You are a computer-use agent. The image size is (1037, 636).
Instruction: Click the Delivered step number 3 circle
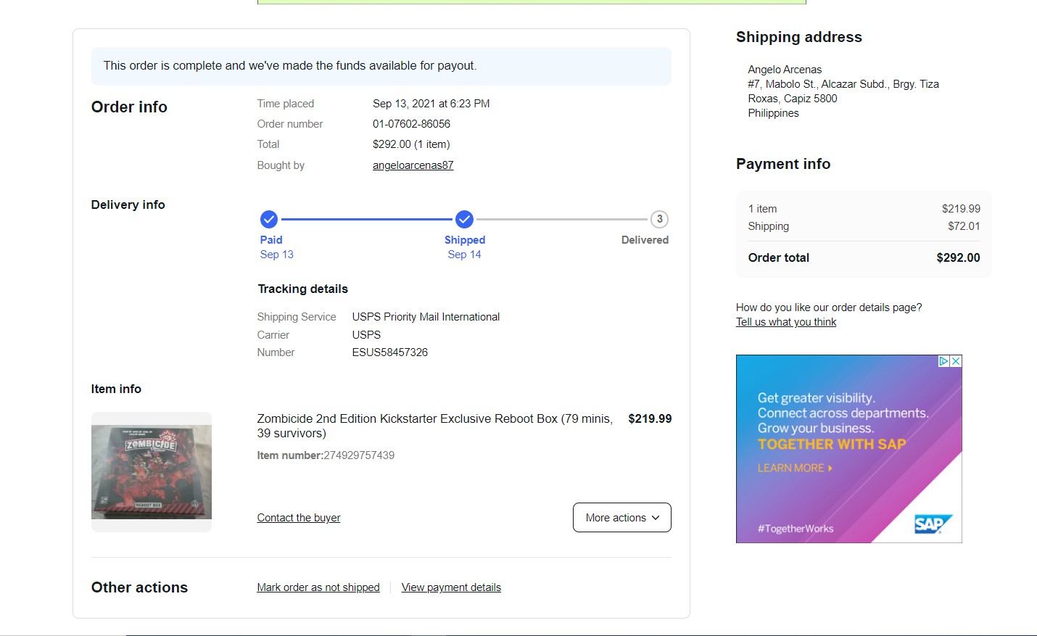[659, 219]
